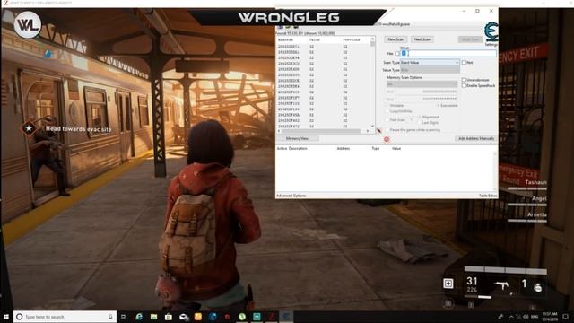Image resolution: width=574 pixels, height=323 pixels.
Task: Click the Description column header in address list
Action: pos(298,149)
